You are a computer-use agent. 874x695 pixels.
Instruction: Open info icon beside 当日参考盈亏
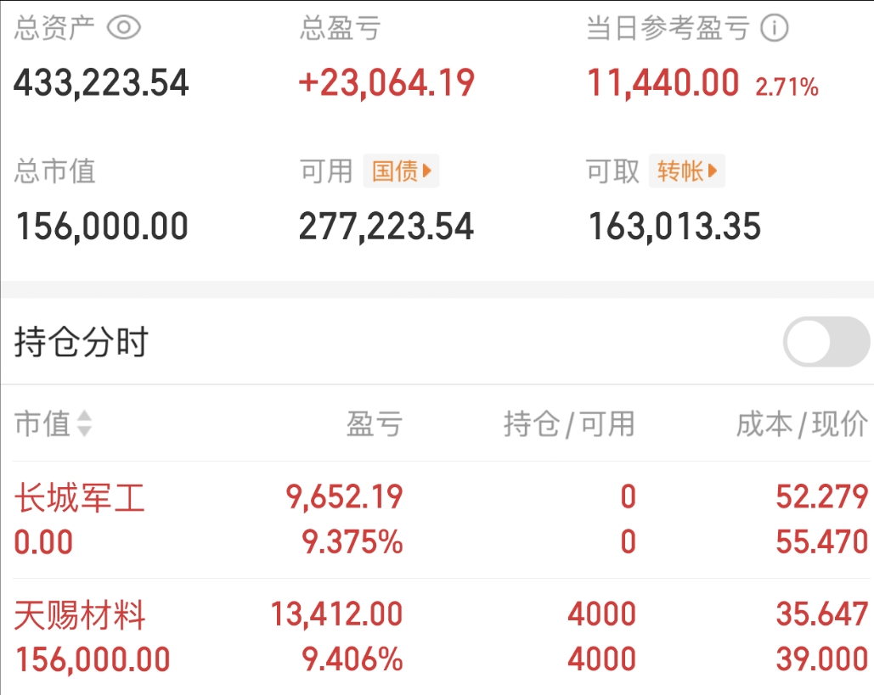tap(775, 28)
